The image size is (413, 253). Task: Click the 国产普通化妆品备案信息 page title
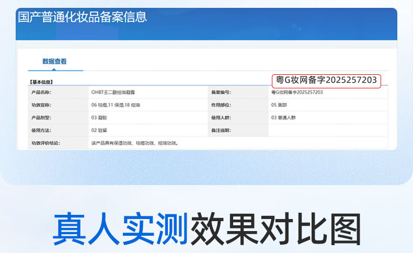point(82,17)
